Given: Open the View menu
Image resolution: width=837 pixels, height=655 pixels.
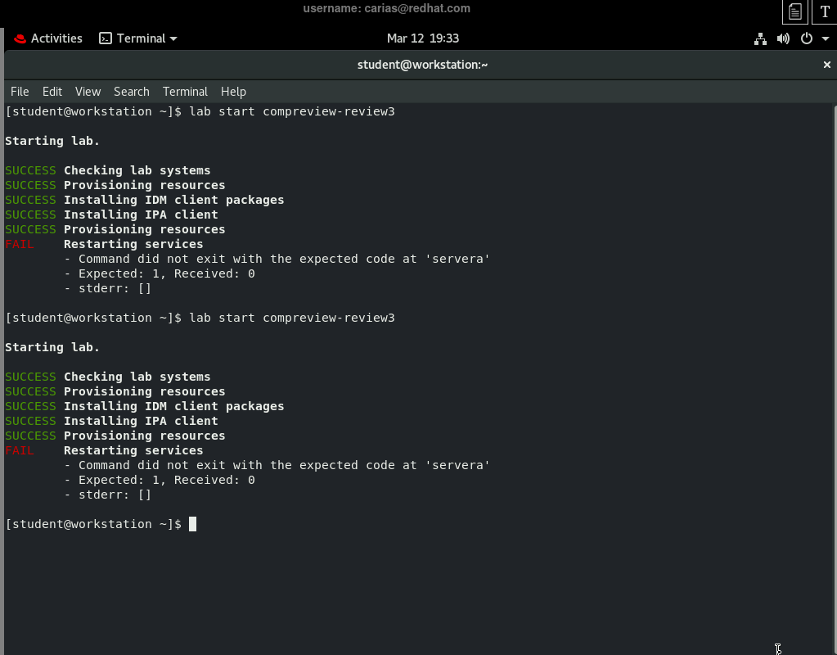Looking at the screenshot, I should pyautogui.click(x=88, y=92).
